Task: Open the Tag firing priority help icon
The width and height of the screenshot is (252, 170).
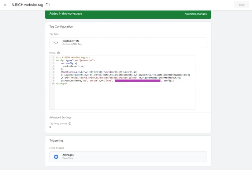Action: tap(70, 124)
